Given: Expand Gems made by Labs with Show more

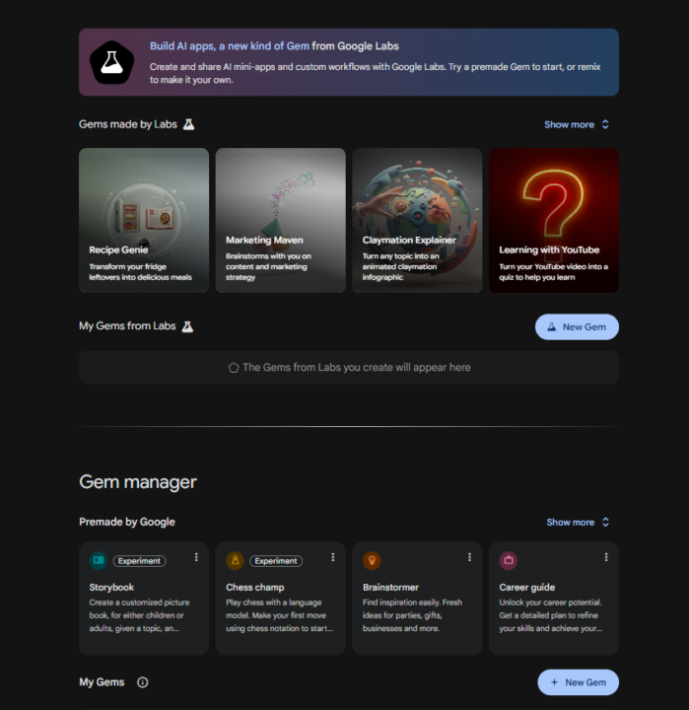Looking at the screenshot, I should coord(577,125).
